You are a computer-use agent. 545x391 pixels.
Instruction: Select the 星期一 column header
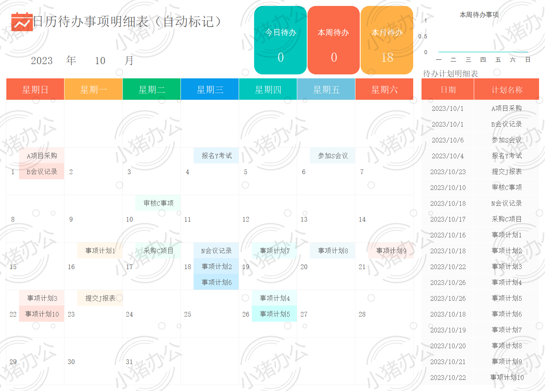93,89
